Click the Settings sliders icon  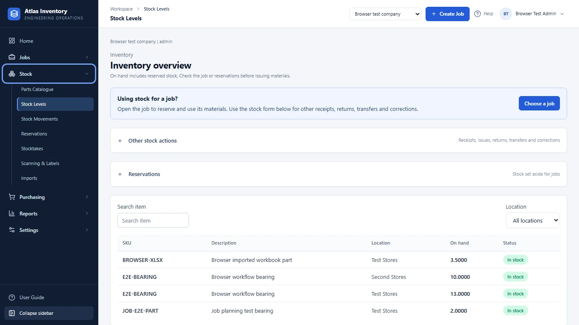pyautogui.click(x=12, y=230)
